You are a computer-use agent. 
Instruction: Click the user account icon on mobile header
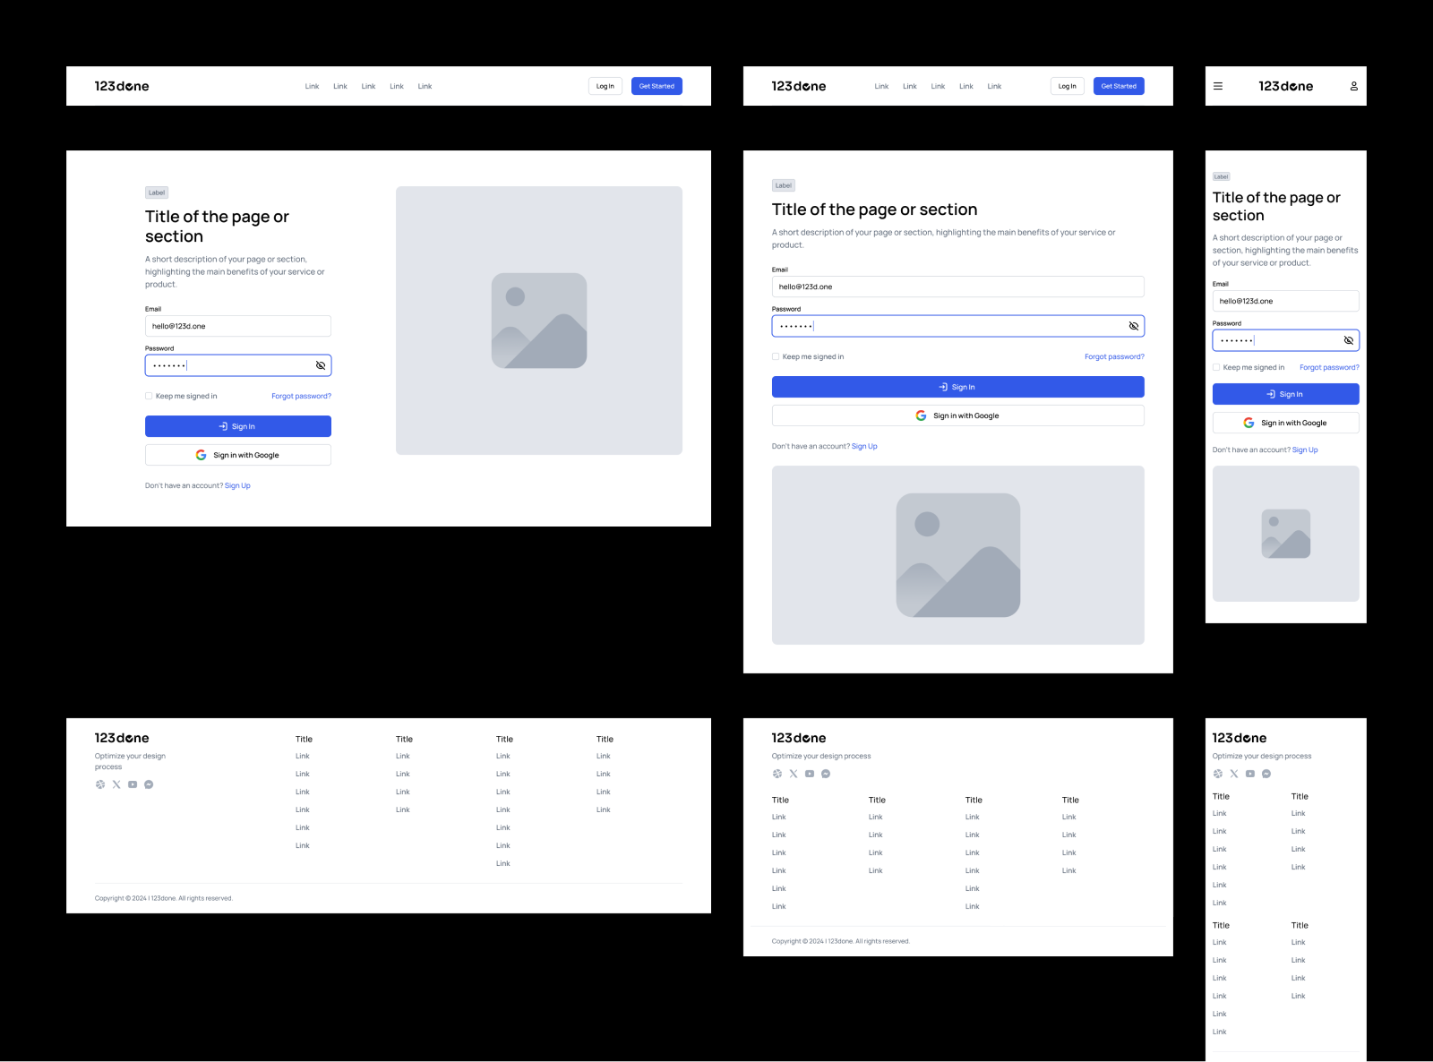point(1354,86)
